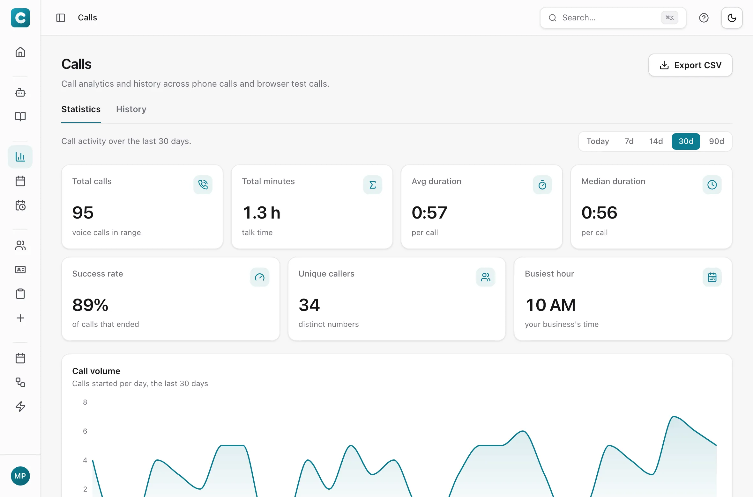Open the book knowledge icon in sidebar
Screen dimensions: 753x497
click(20, 116)
